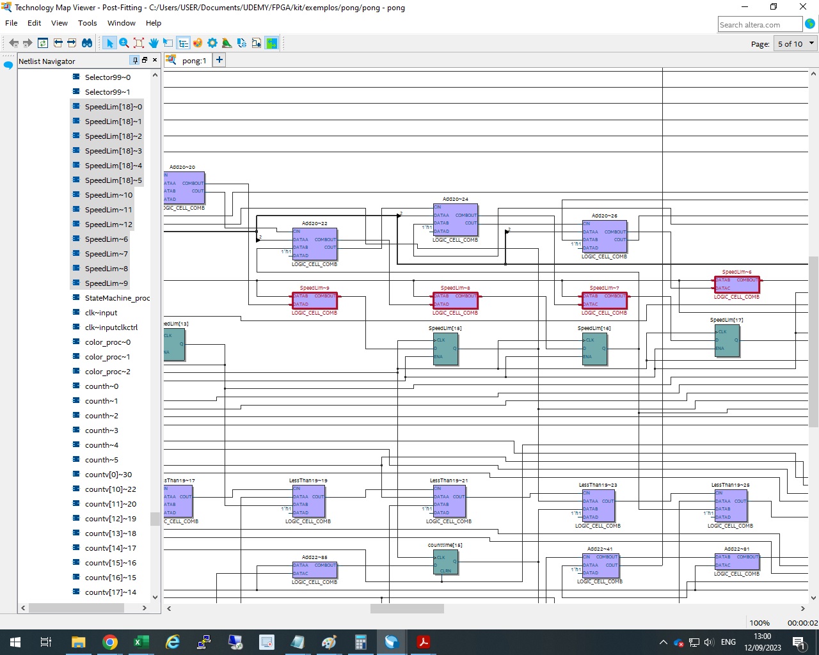
Task: Click the new tab plus button beside pong:1
Action: click(x=219, y=59)
